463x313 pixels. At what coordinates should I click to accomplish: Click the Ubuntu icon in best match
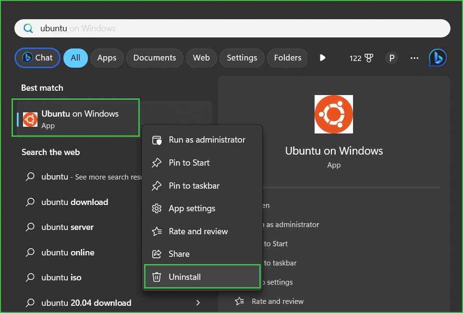pyautogui.click(x=30, y=120)
